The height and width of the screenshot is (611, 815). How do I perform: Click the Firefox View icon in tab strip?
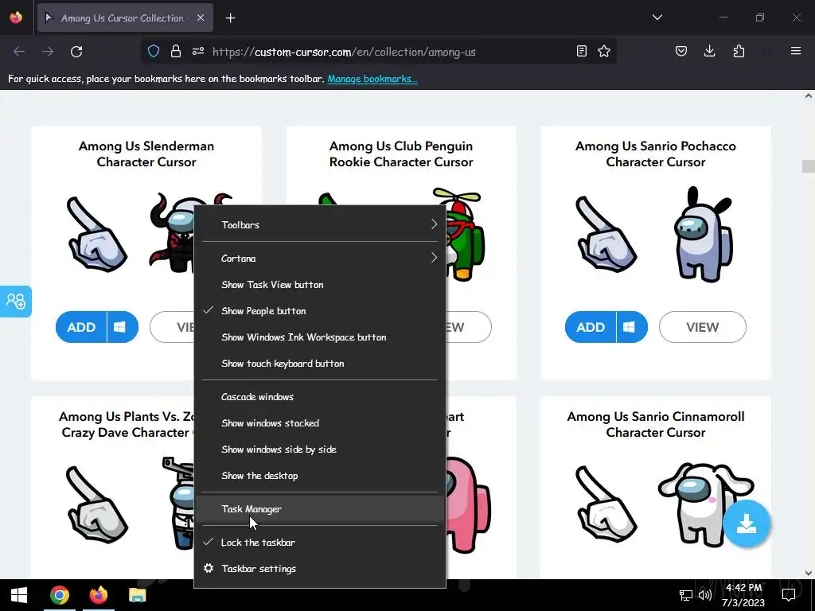click(x=16, y=18)
